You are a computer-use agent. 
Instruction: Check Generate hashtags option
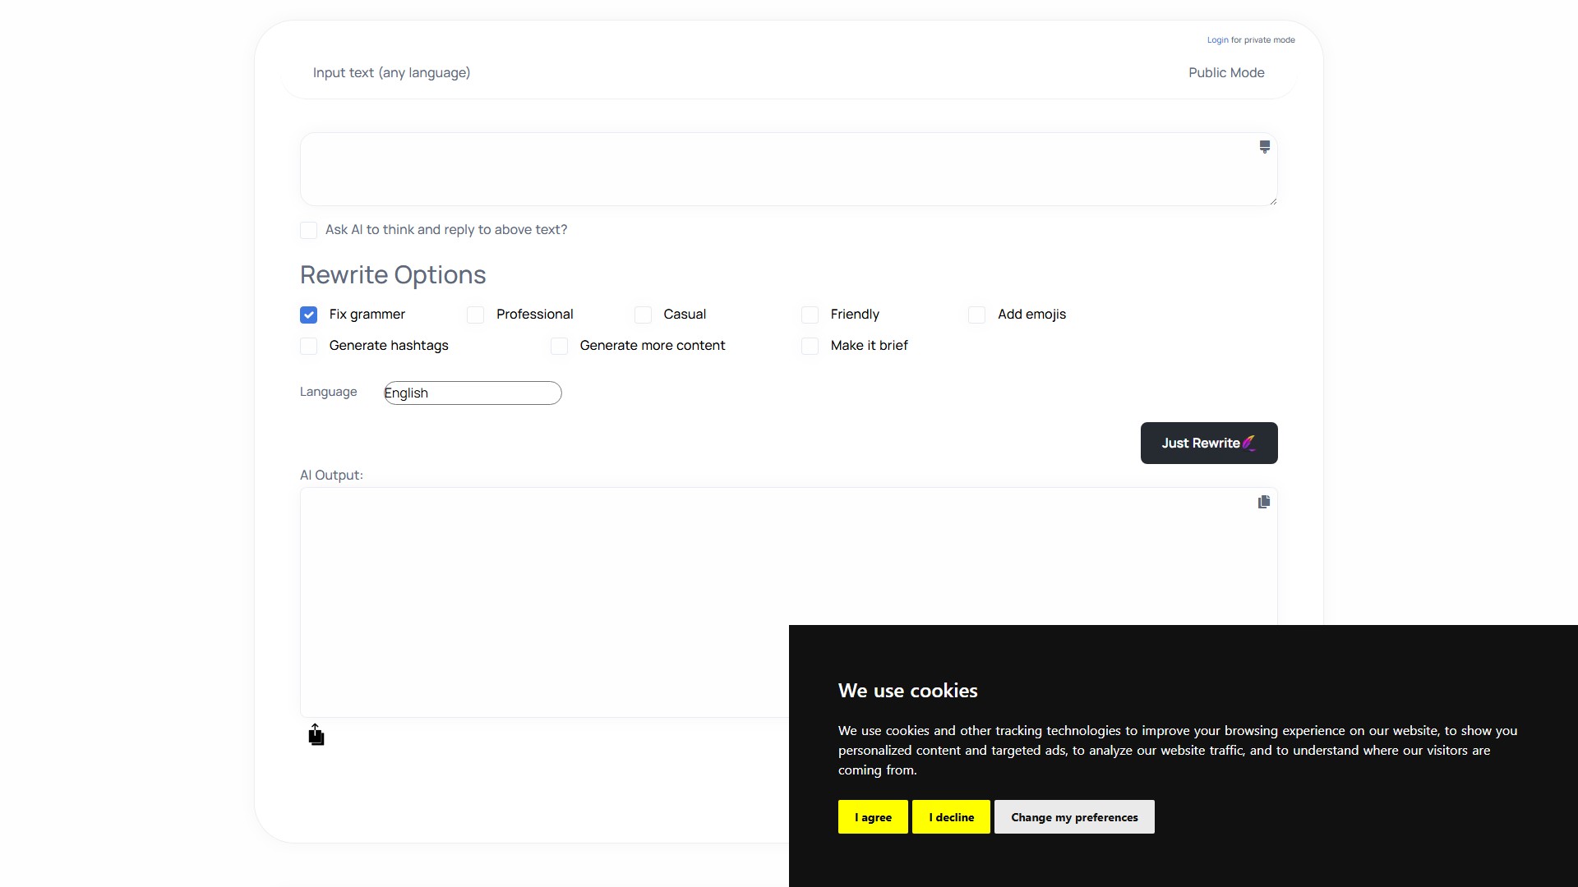(309, 347)
